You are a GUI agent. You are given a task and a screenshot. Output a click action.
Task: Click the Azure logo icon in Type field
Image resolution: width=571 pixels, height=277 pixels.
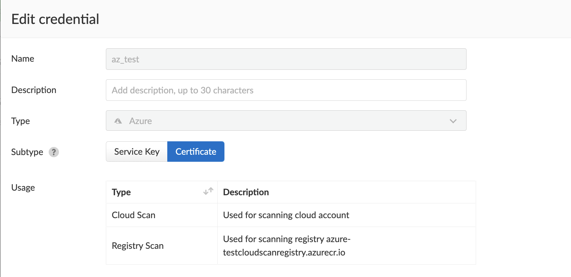click(118, 121)
